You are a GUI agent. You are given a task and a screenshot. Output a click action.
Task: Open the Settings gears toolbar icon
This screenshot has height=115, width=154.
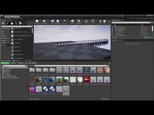click(65, 21)
